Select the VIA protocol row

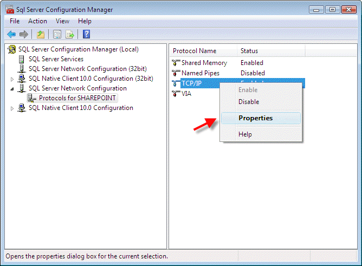186,94
